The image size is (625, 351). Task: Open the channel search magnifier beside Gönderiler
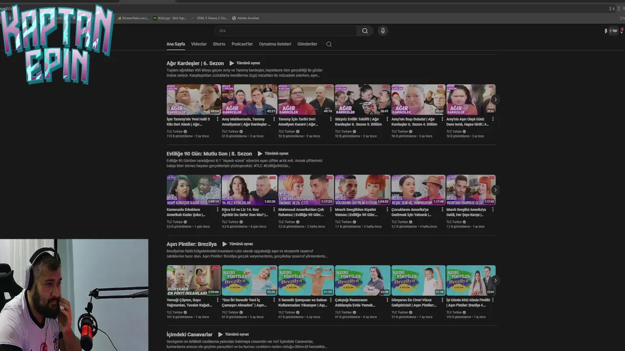(x=329, y=44)
